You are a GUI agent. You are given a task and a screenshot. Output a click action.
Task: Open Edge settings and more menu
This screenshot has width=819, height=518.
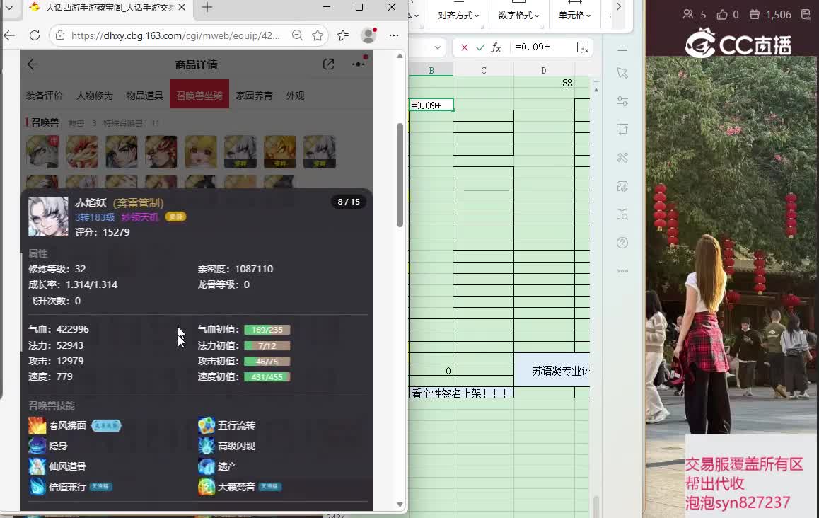coord(394,35)
